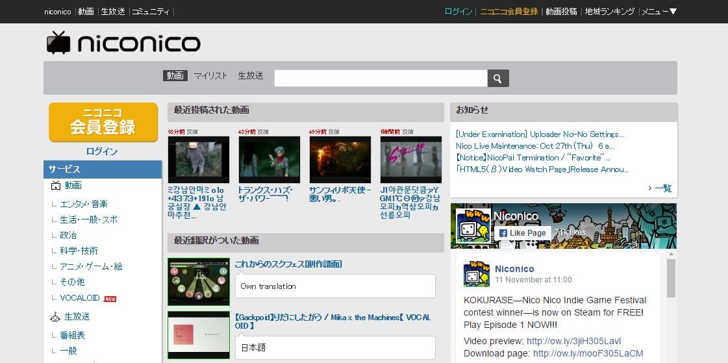Open the サンフィリポ天使 video title
728x363 pixels.
click(340, 194)
